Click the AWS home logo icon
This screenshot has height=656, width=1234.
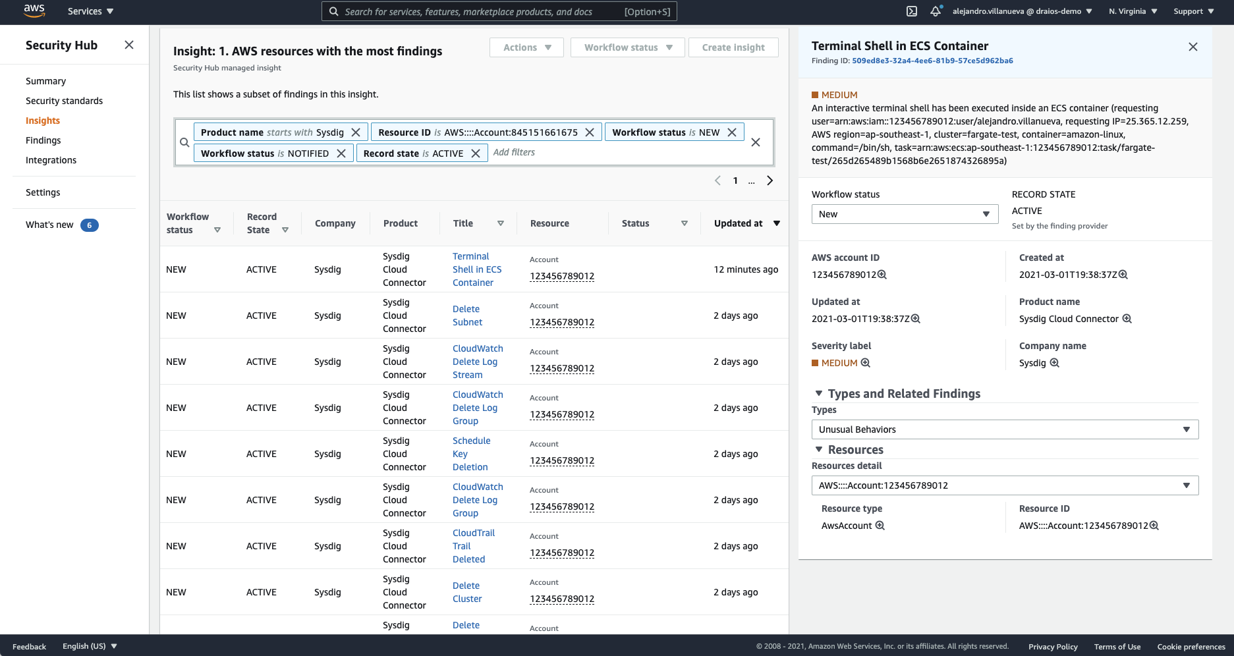pyautogui.click(x=33, y=11)
